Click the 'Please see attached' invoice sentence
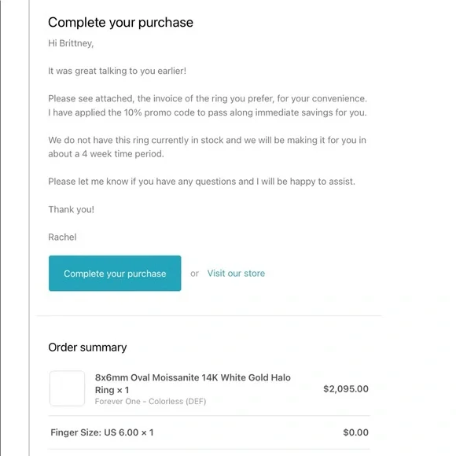 click(x=208, y=98)
